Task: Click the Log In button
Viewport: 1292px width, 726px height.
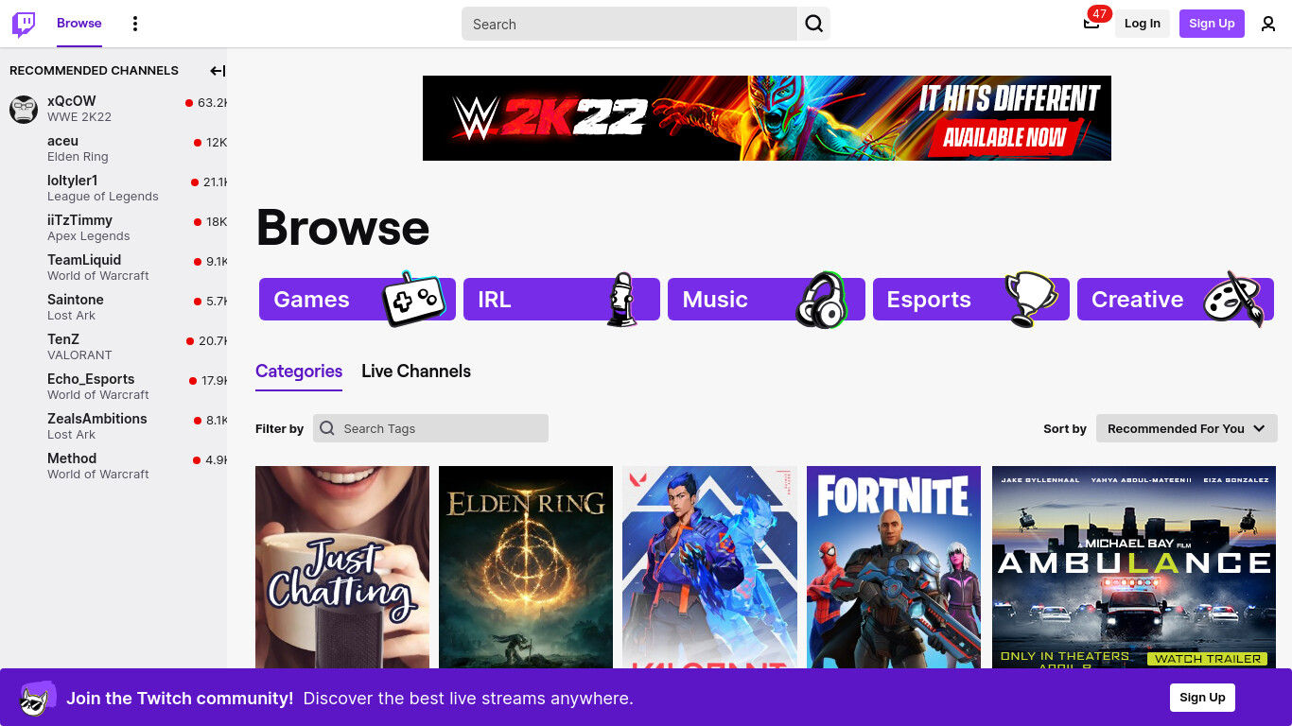Action: (1143, 24)
